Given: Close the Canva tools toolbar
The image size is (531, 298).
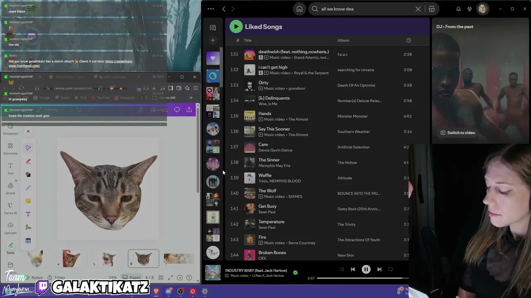Looking at the screenshot, I should (28, 132).
